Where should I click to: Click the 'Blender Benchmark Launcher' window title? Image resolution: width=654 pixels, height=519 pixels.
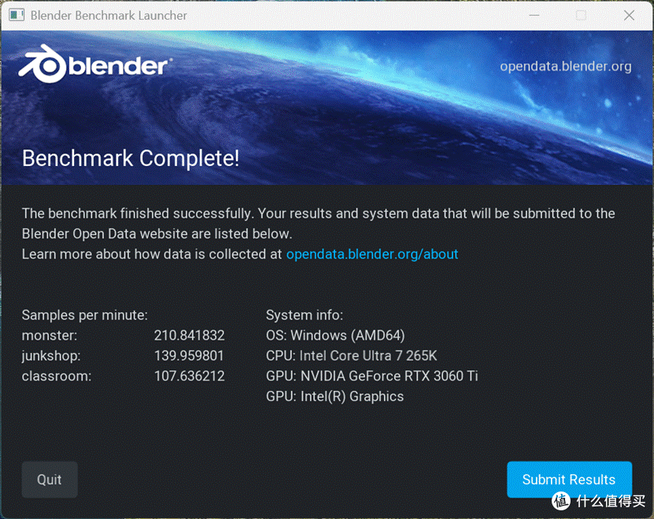109,16
